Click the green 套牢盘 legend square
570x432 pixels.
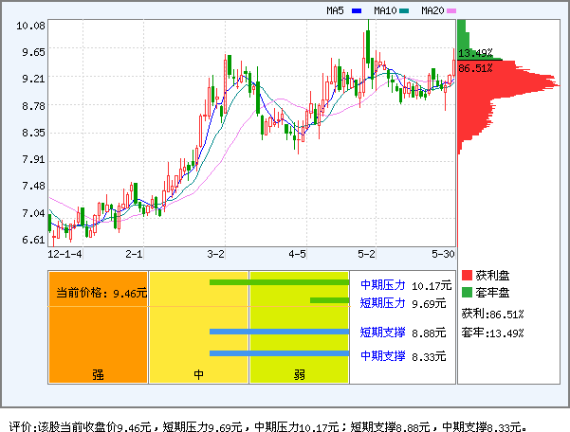tap(467, 292)
